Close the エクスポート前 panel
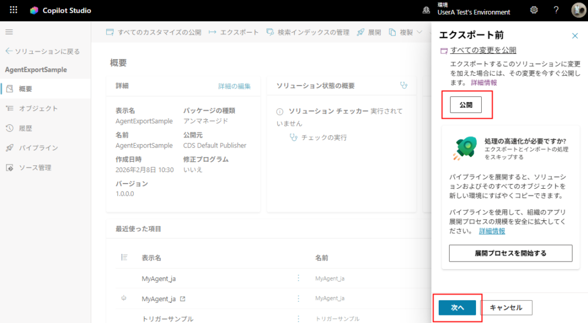 point(575,36)
